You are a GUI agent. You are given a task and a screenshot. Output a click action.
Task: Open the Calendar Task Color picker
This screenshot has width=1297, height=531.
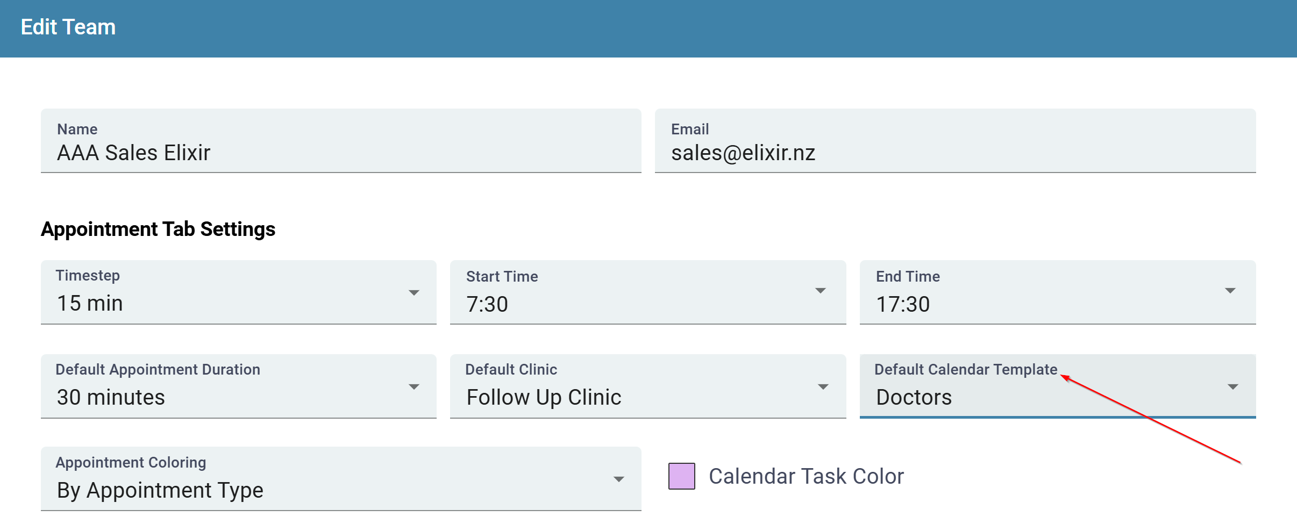[681, 475]
